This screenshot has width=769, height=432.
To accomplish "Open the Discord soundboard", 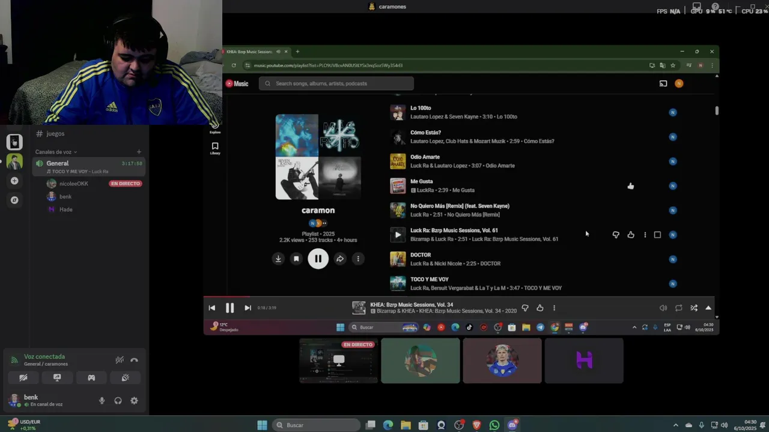I will (125, 378).
